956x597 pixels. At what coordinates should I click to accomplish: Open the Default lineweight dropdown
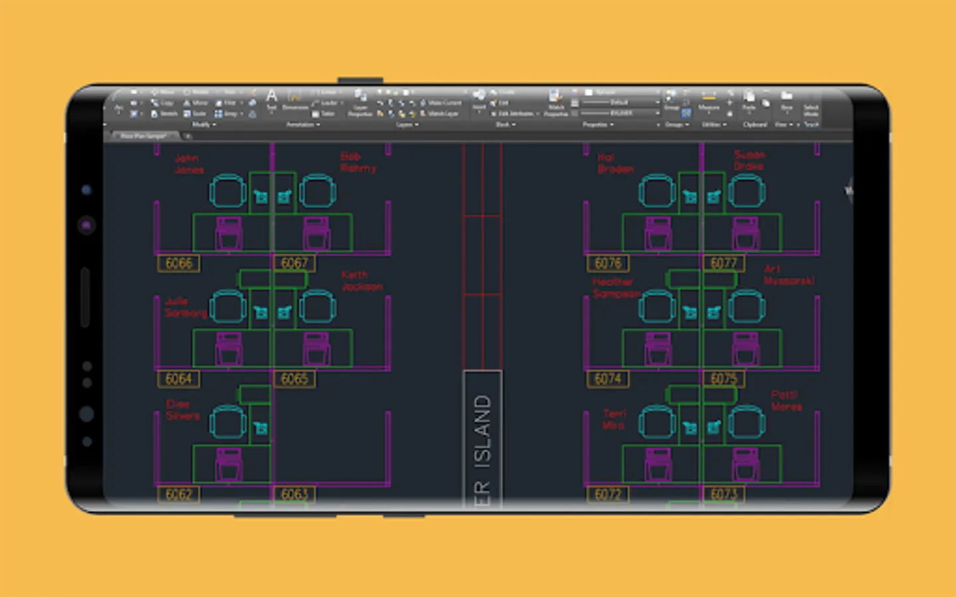coord(621,102)
